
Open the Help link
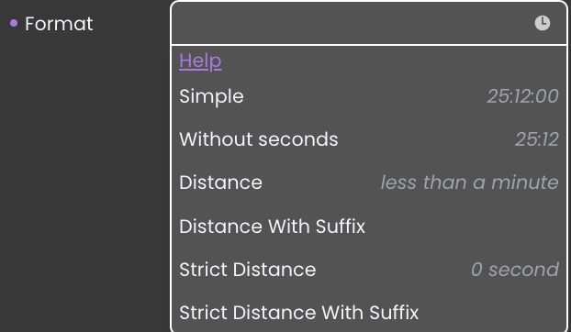[x=200, y=61]
